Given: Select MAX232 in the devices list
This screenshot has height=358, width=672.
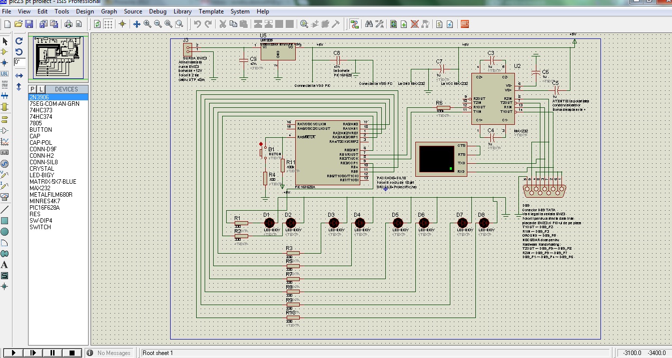Looking at the screenshot, I should tap(58, 188).
